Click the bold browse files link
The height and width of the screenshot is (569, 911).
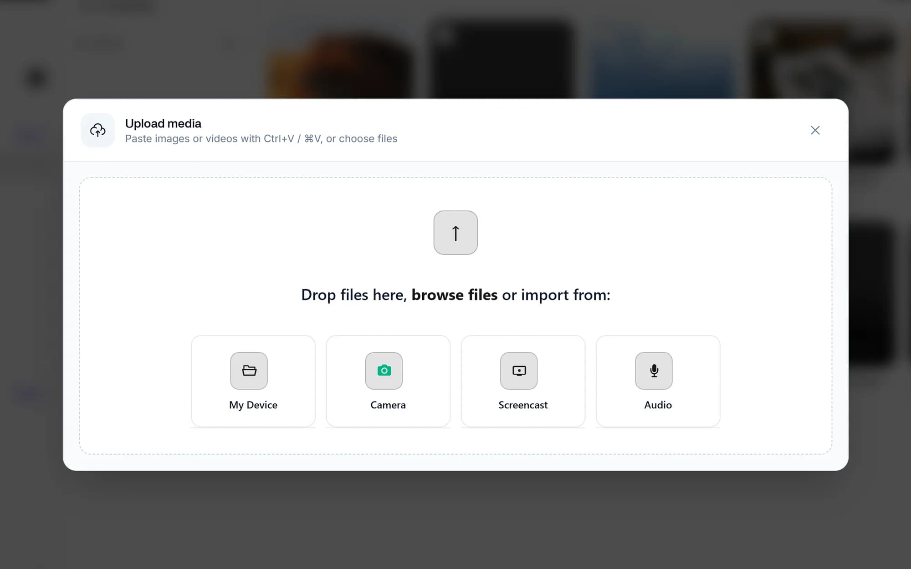[x=454, y=295]
